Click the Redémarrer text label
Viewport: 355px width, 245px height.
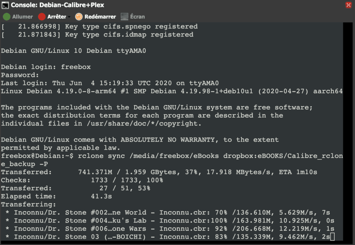100,17
